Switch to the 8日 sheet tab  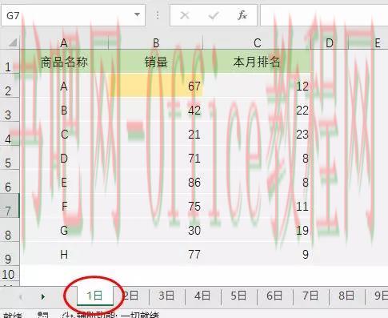point(346,296)
